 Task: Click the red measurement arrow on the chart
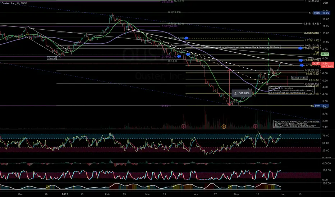pyautogui.click(x=229, y=87)
